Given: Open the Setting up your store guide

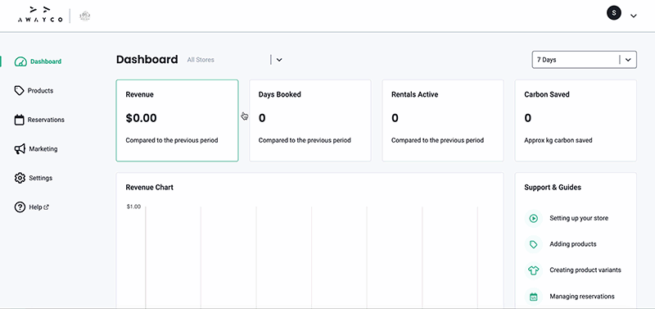Looking at the screenshot, I should [x=579, y=218].
